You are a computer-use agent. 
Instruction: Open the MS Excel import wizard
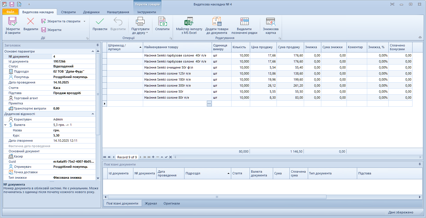[189, 22]
